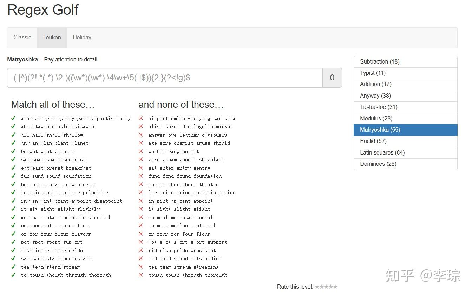Open the Holiday tab
The image size is (472, 295).
82,38
